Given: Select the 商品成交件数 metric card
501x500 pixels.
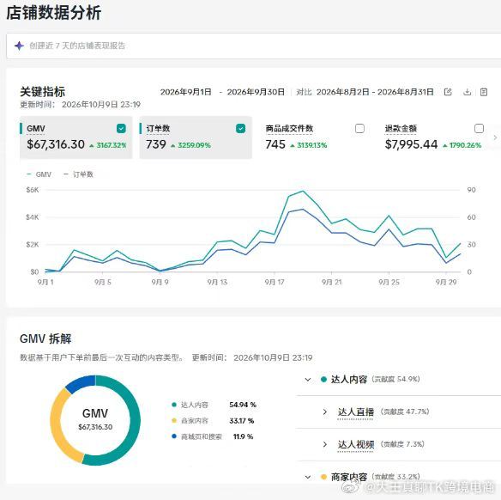Looking at the screenshot, I should click(x=315, y=137).
